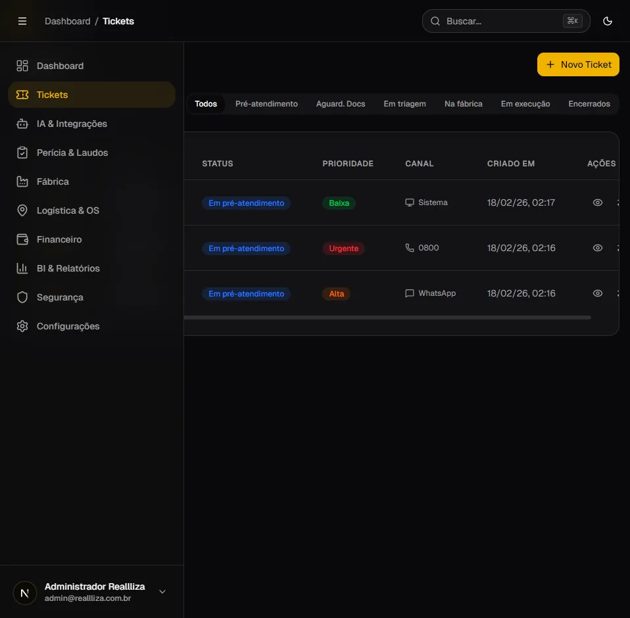Open Financeiro from the sidebar

click(91, 239)
